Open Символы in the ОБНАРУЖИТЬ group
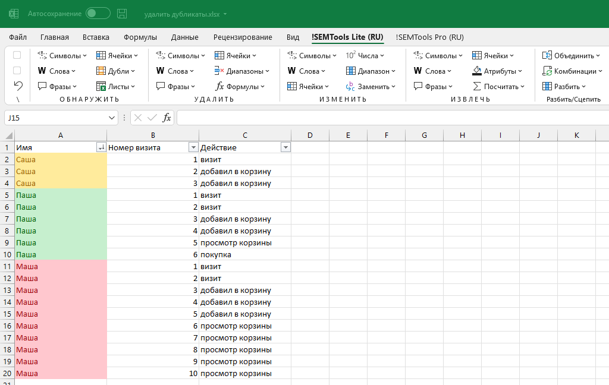Screen dimensions: 609x385 coord(62,55)
